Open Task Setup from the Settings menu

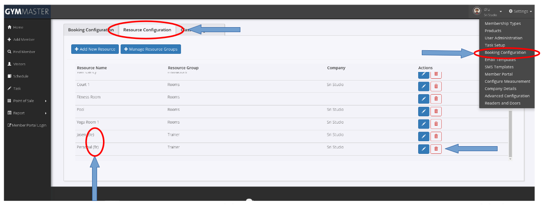coord(495,45)
